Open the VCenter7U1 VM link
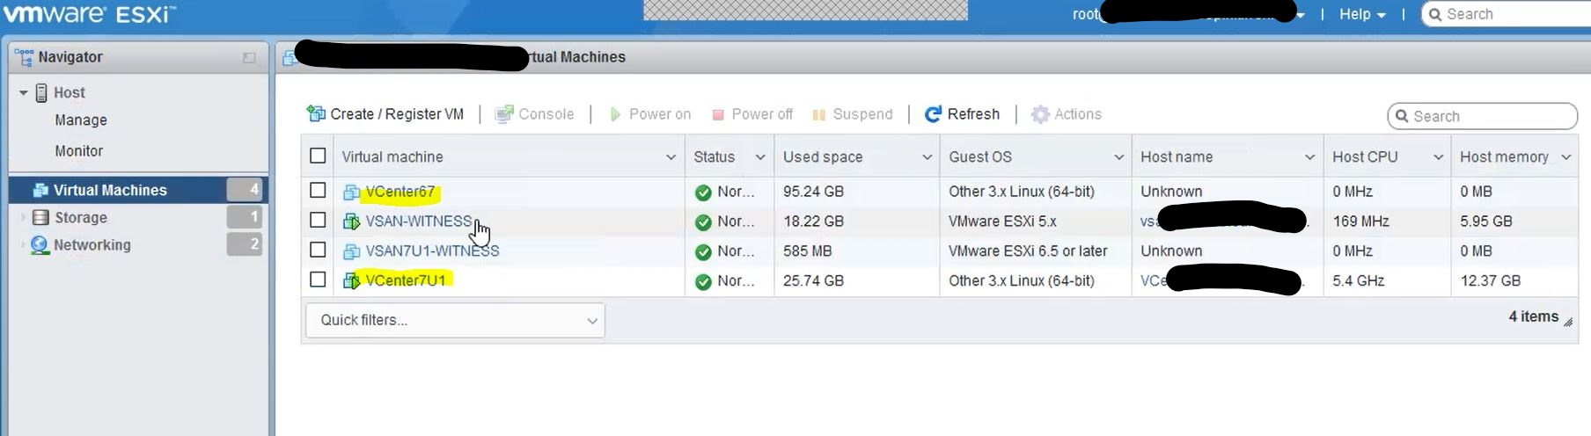 tap(406, 280)
